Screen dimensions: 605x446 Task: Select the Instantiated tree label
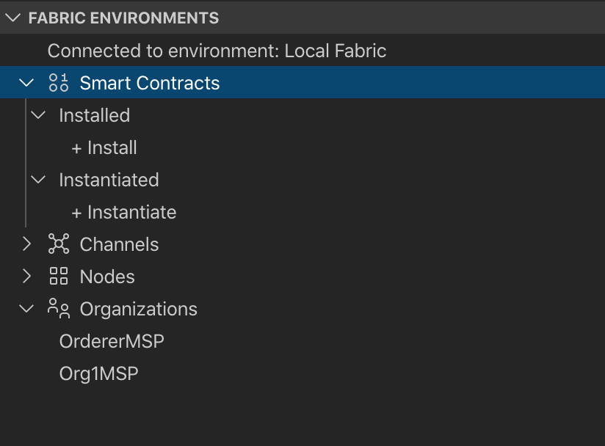pos(109,180)
